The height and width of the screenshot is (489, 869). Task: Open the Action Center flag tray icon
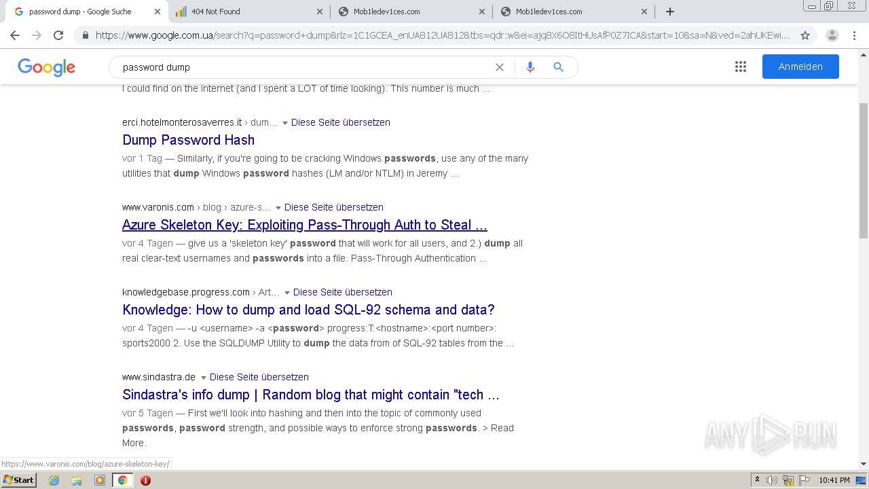click(x=805, y=480)
